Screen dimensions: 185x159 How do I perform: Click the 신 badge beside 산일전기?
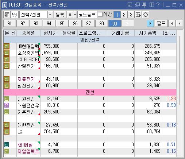coord(7,66)
